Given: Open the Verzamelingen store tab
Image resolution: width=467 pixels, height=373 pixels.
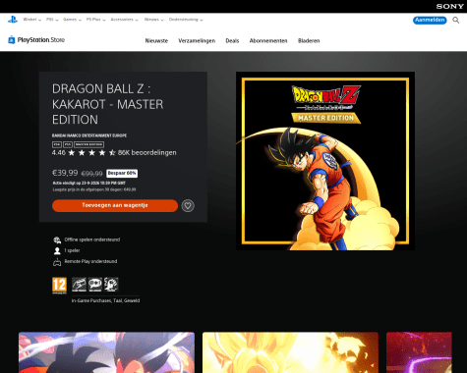Looking at the screenshot, I should point(197,41).
